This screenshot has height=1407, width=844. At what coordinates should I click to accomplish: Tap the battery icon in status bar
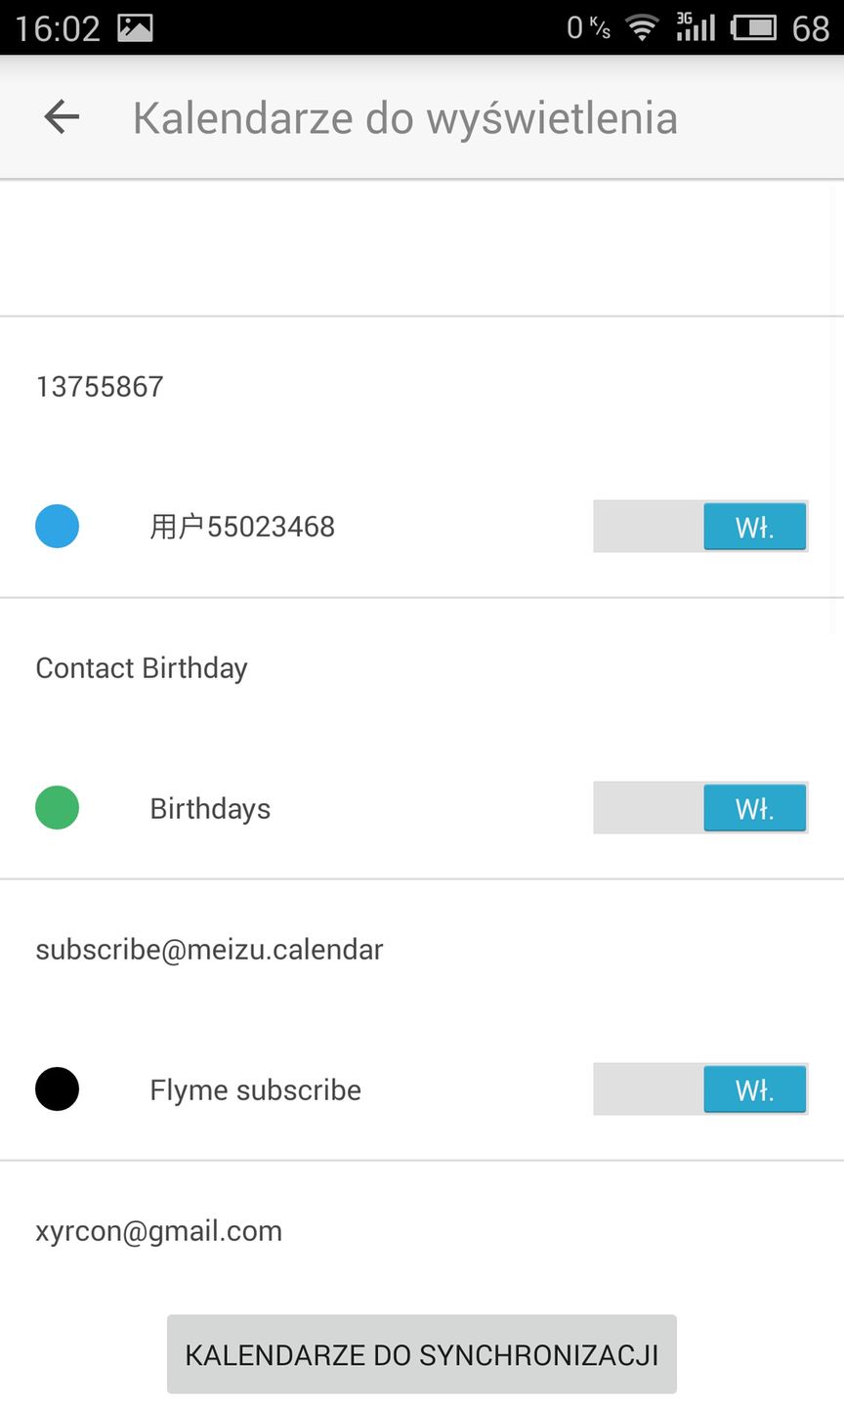click(x=754, y=28)
